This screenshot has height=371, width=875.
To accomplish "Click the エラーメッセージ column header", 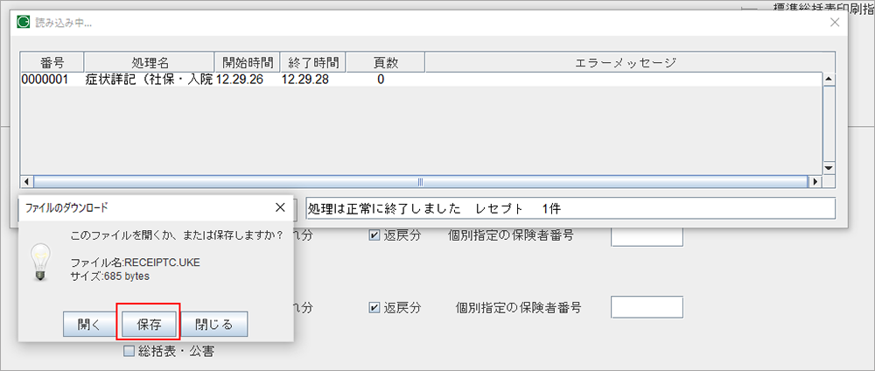I will pos(625,62).
